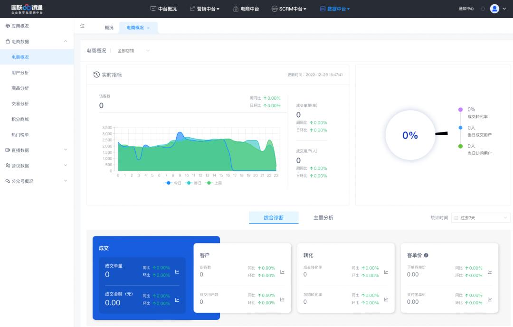Open 通知中心 in the header
Screen dimensions: 513x327
pos(466,9)
